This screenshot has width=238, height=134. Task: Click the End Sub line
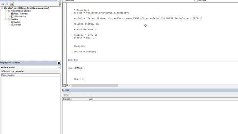click(73, 60)
